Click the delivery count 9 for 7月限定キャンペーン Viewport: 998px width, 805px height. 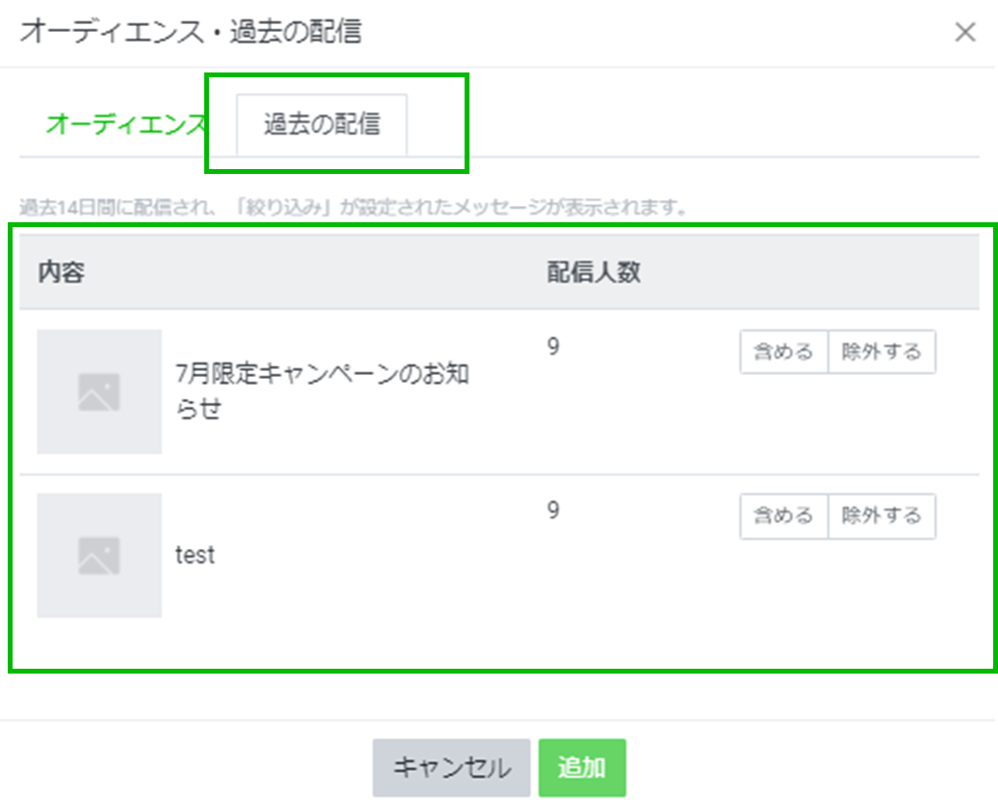(x=553, y=347)
